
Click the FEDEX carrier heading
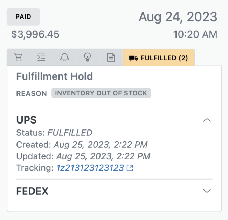pos(32,191)
